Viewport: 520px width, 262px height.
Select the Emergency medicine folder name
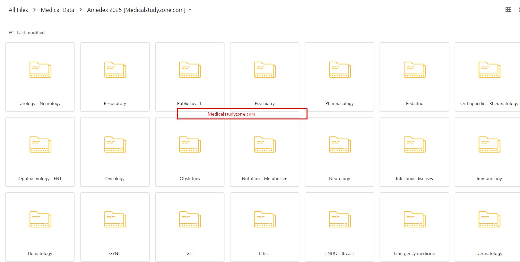click(414, 253)
